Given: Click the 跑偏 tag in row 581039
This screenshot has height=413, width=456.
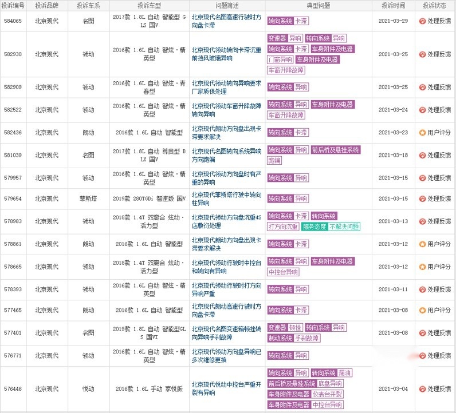Looking at the screenshot, I should tap(274, 160).
